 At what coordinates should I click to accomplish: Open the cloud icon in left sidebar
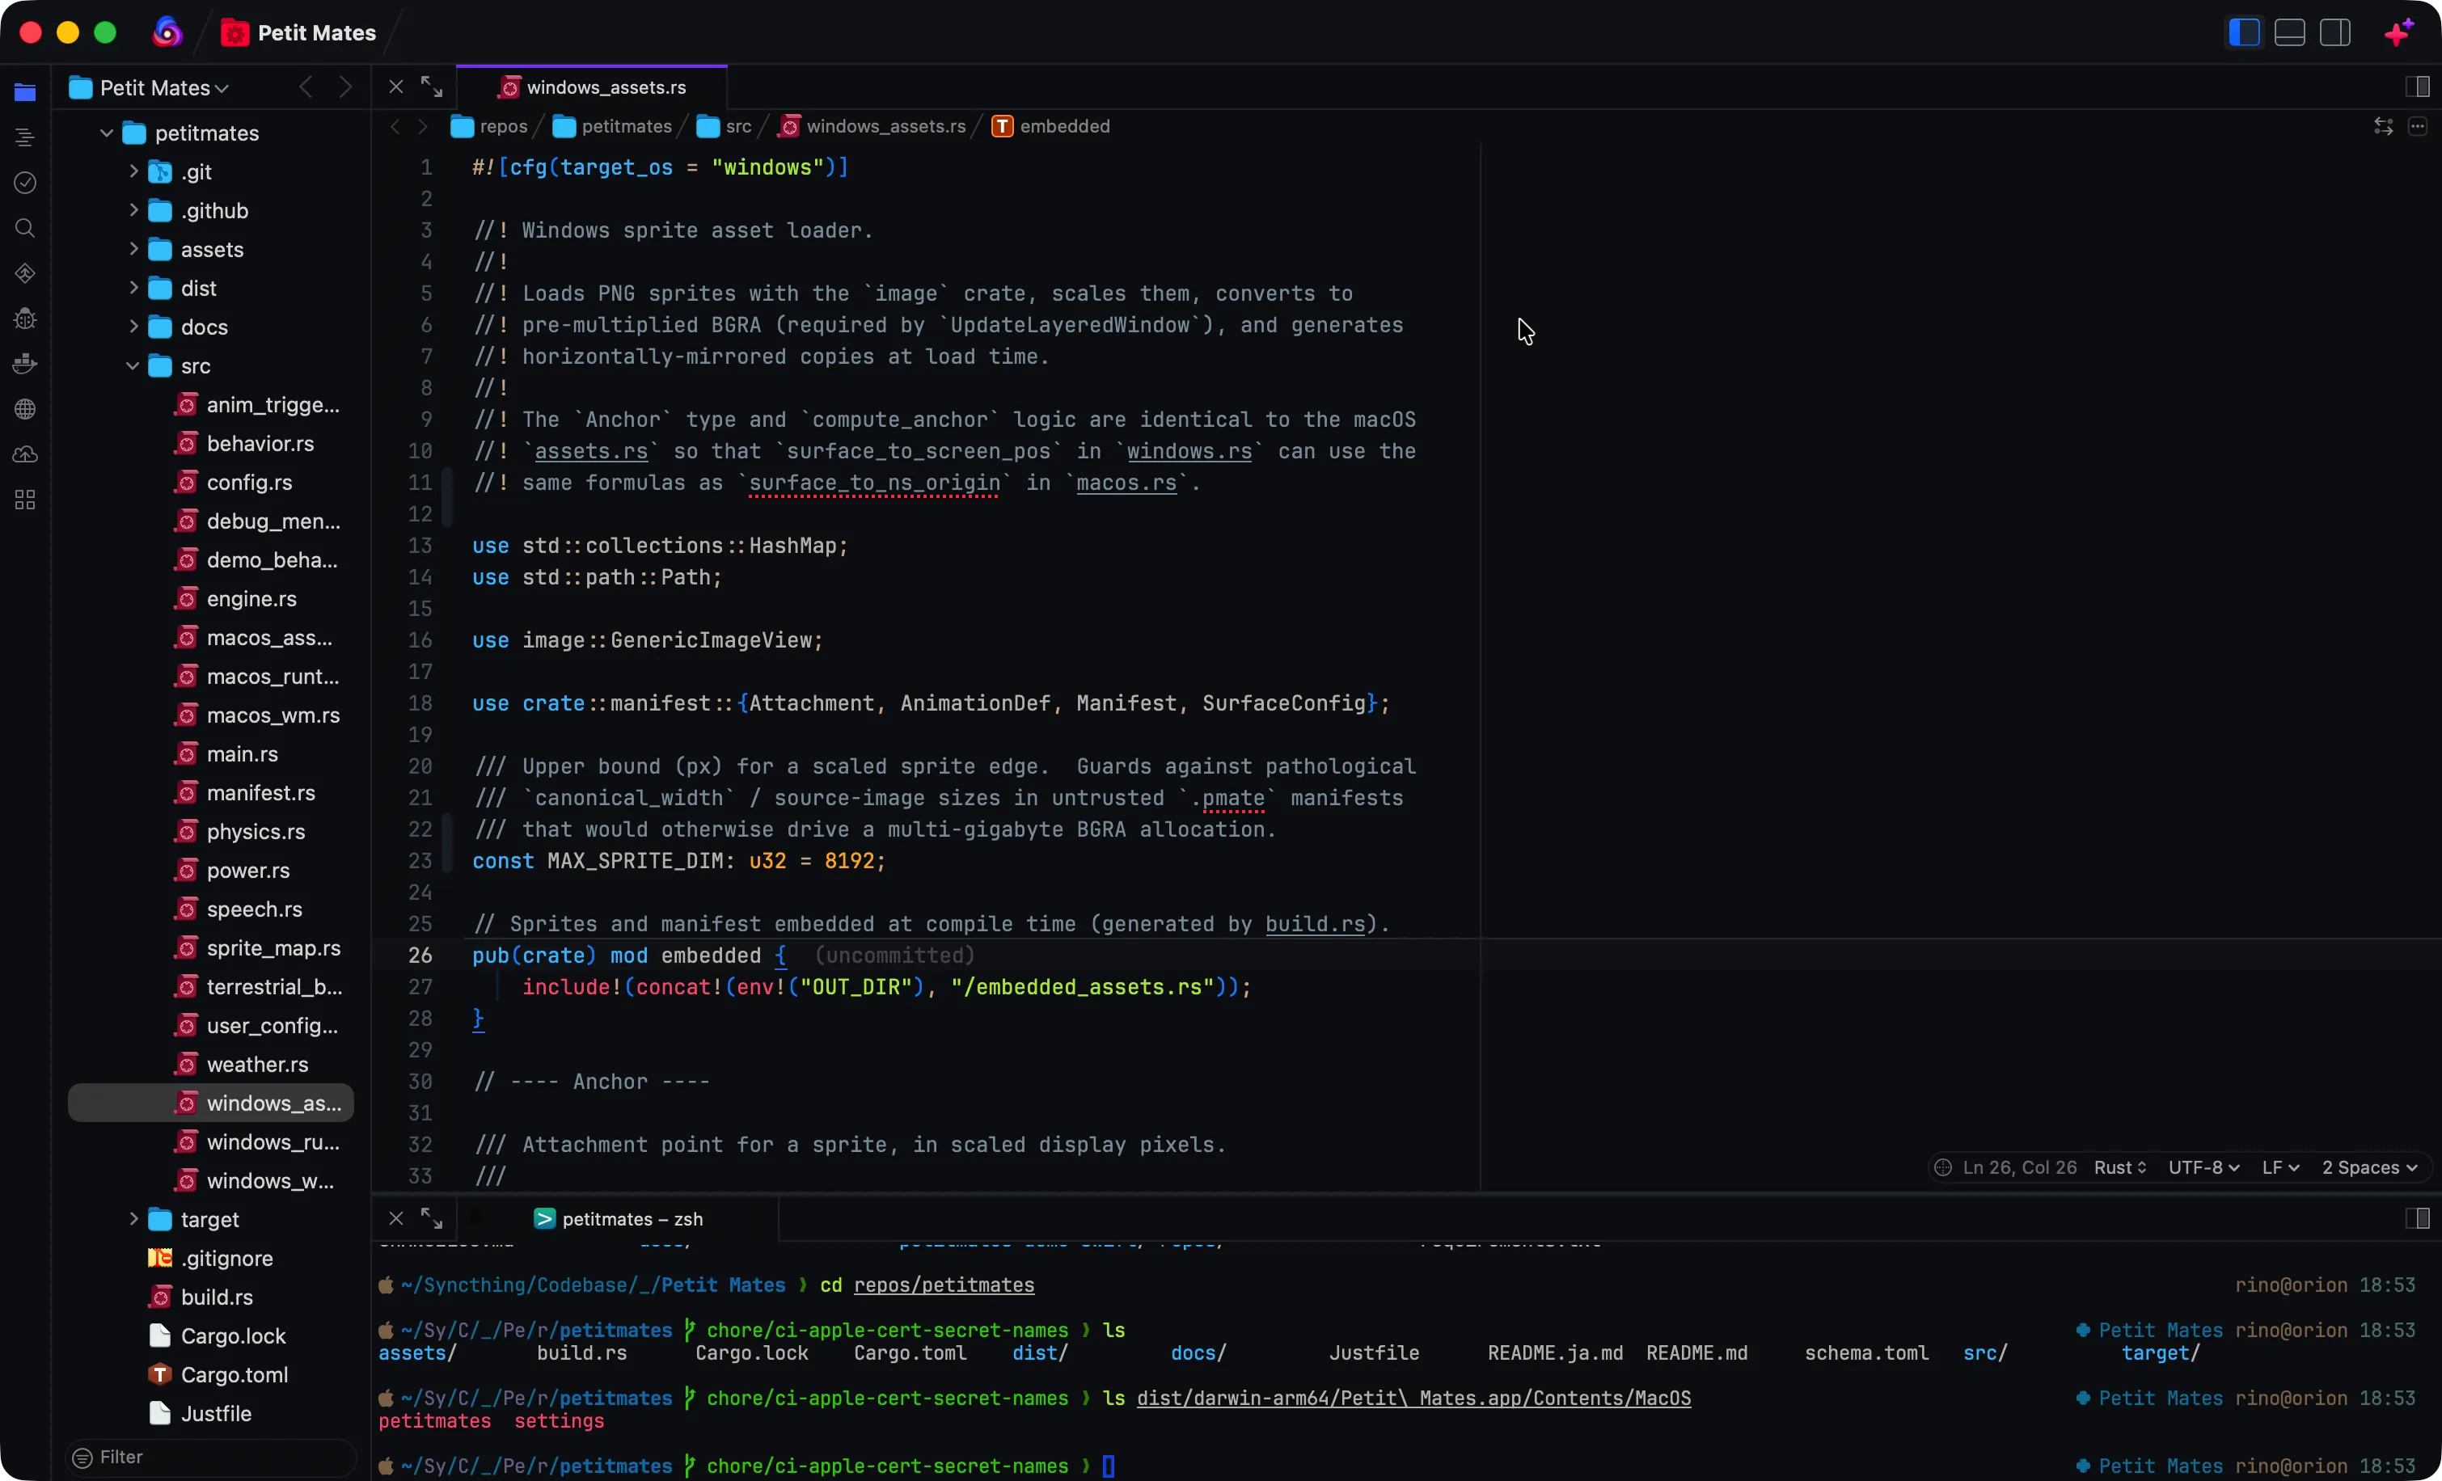tap(25, 454)
